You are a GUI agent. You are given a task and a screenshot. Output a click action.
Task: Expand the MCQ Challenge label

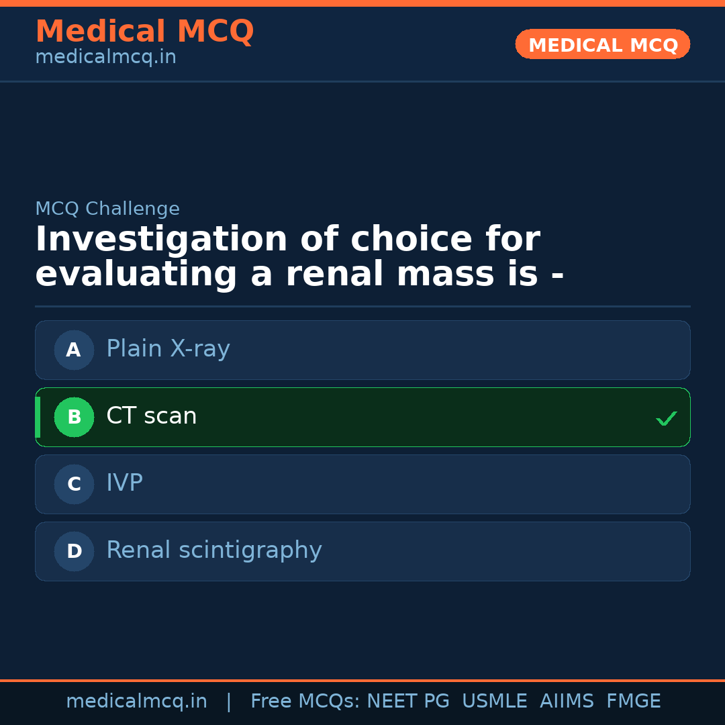pyautogui.click(x=107, y=209)
